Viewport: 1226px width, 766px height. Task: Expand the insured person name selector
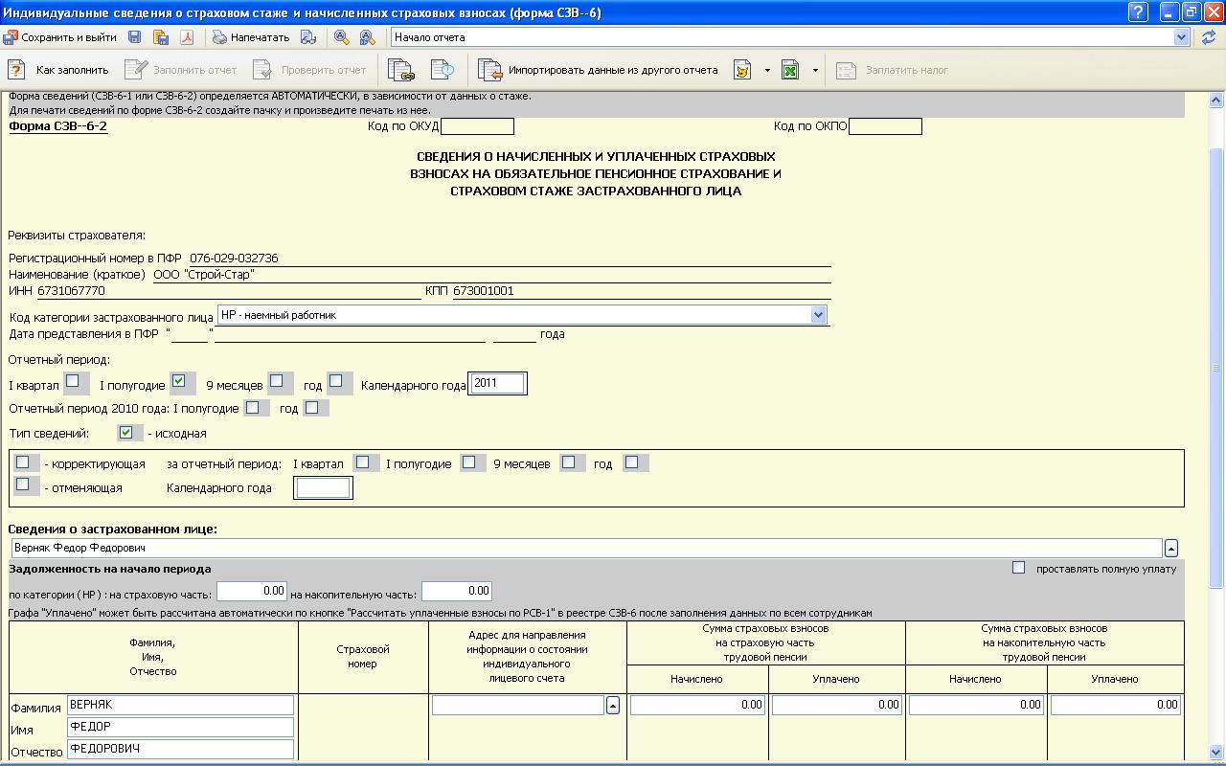[x=1170, y=549]
